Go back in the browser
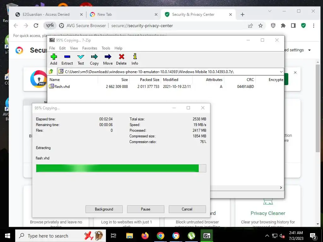This screenshot has width=323, height=242. pos(16,26)
